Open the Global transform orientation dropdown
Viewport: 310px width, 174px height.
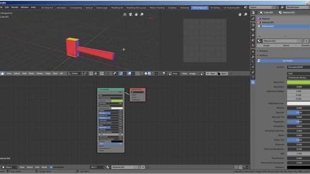75,73
